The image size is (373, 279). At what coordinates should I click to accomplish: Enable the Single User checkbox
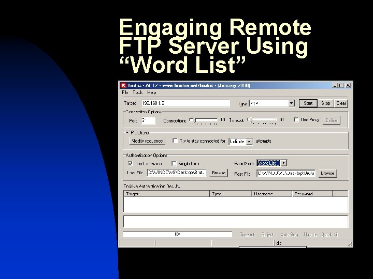pos(174,163)
